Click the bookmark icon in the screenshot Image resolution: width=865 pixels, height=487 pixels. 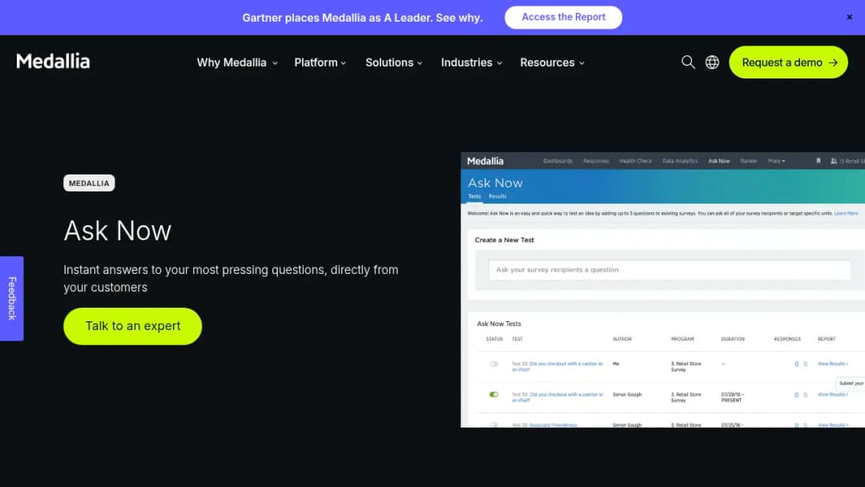818,161
